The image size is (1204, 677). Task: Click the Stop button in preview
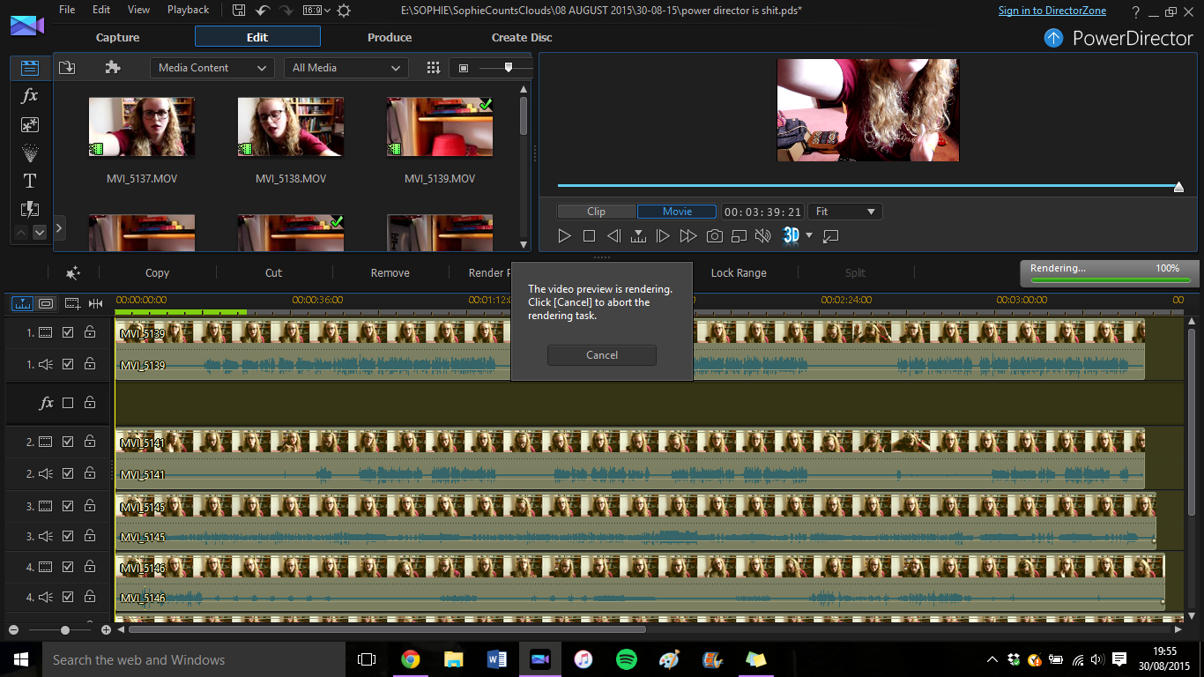[589, 236]
